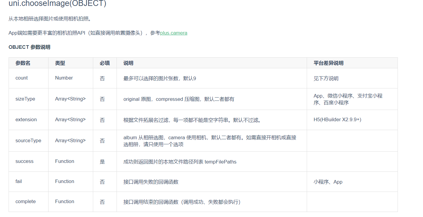Select the "complete" parameter name
Screen dimensions: 423x217
click(25, 202)
